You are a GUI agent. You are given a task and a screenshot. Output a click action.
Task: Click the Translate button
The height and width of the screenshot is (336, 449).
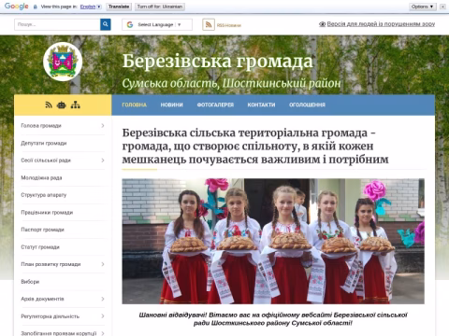pos(119,7)
